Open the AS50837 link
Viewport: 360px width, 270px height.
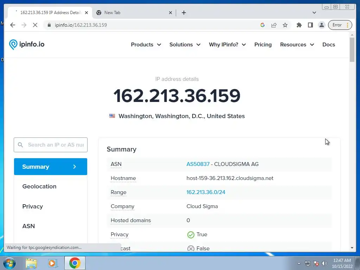198,164
